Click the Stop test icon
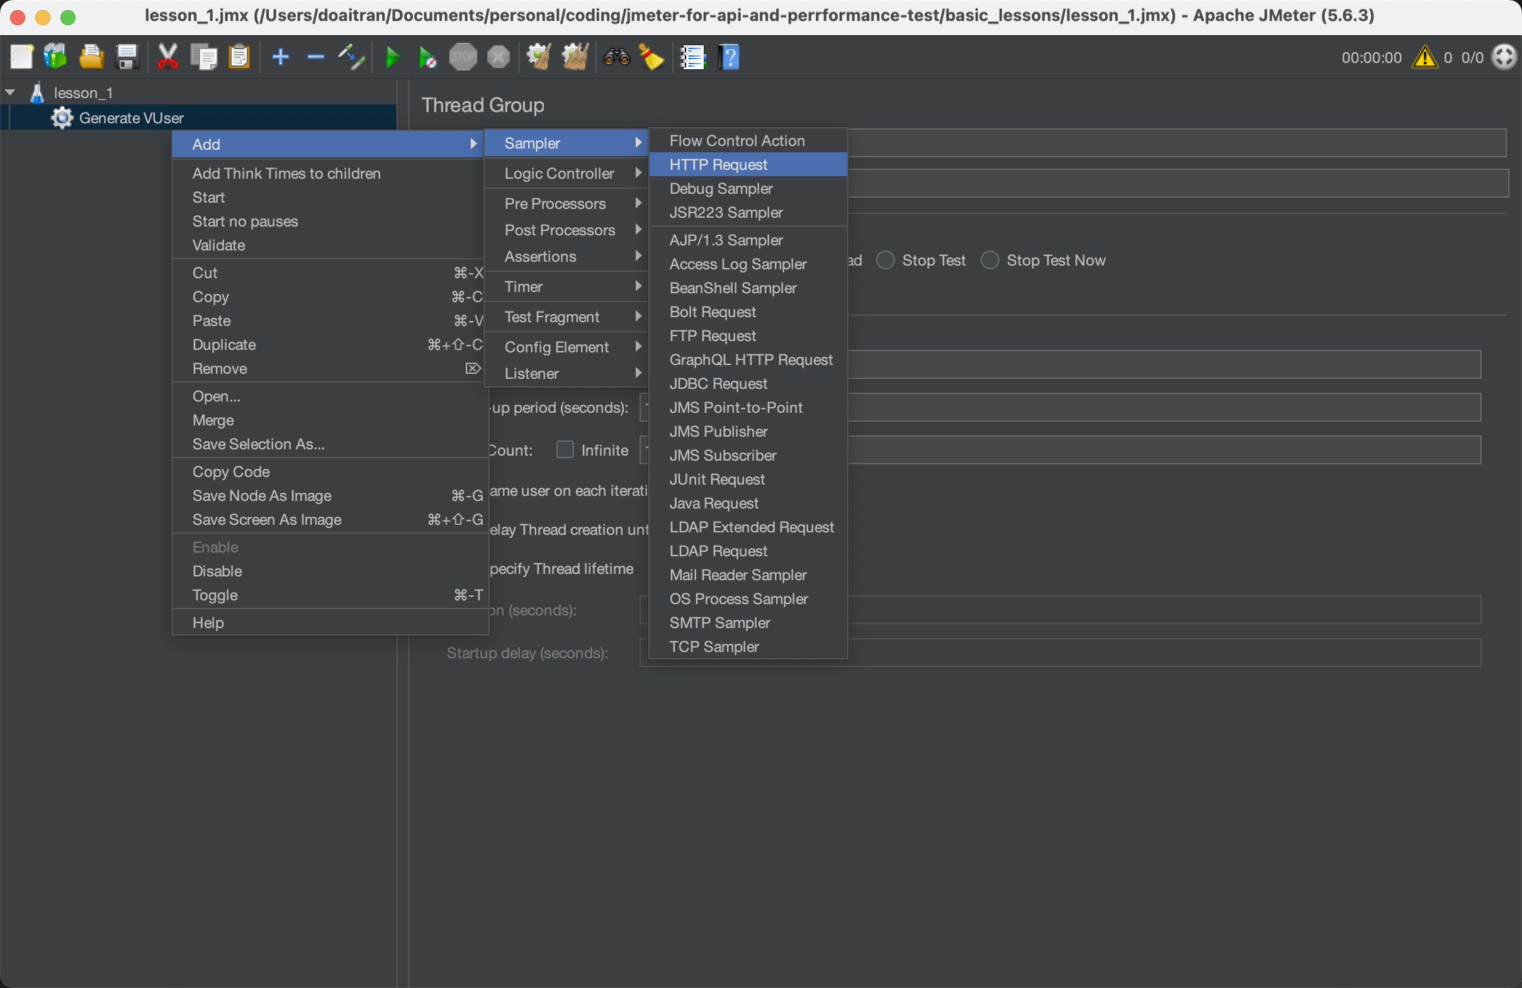 463,57
